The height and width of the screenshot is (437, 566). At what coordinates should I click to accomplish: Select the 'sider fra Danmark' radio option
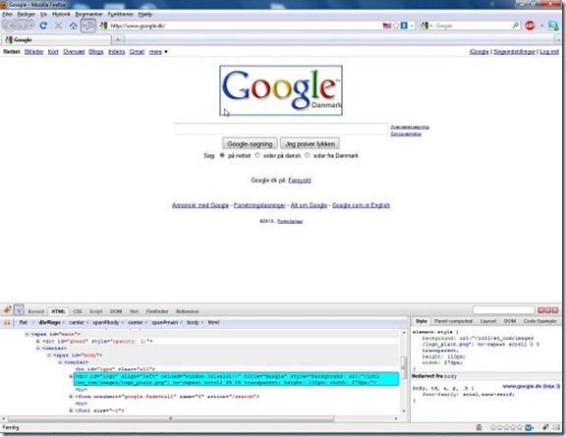click(308, 155)
